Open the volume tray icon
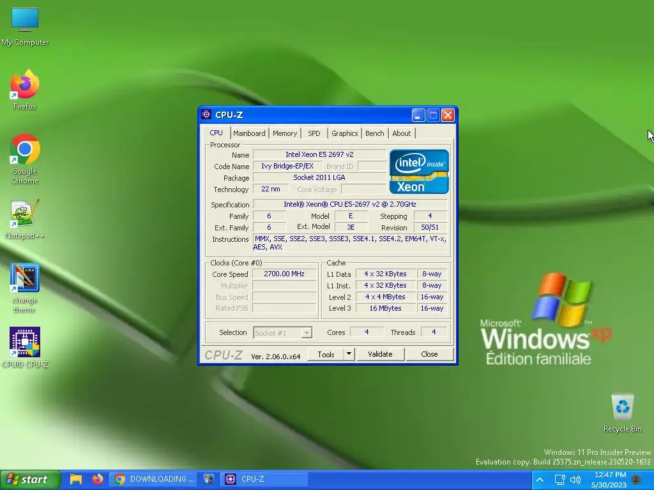Viewport: 654px width, 490px height. click(x=575, y=480)
